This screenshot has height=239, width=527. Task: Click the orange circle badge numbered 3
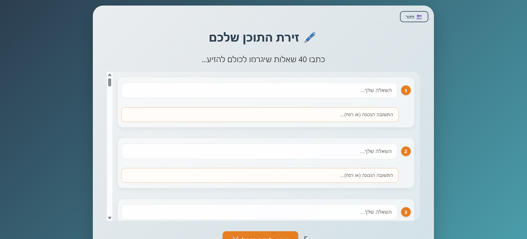(x=406, y=212)
